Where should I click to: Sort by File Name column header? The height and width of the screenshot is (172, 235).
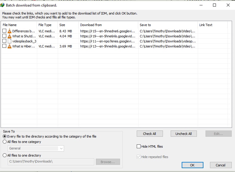tap(19, 25)
